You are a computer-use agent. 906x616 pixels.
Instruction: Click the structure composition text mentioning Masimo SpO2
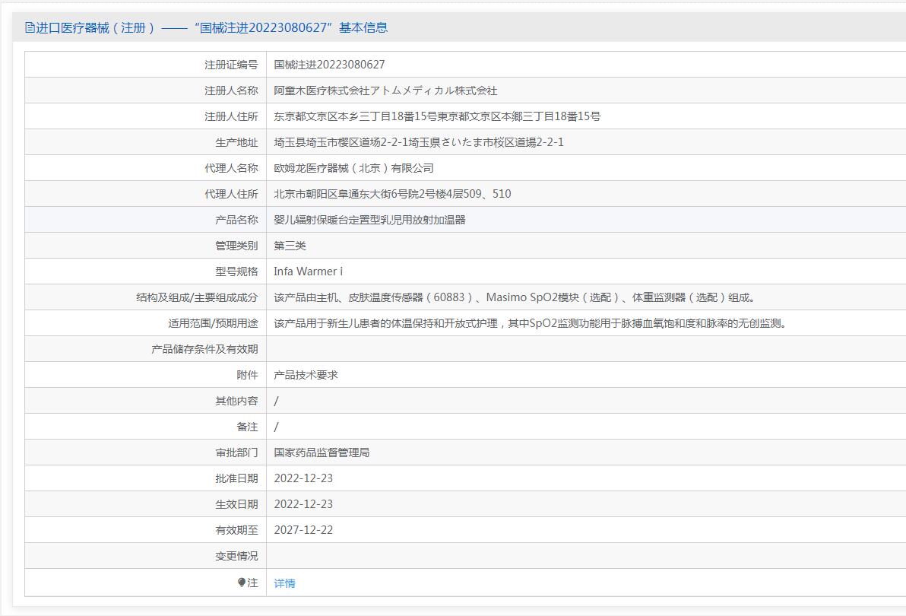tap(515, 297)
